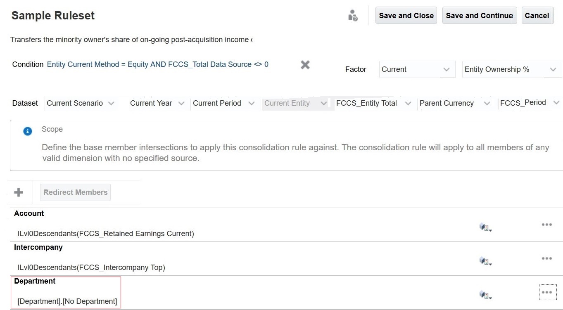This screenshot has height=310, width=563.
Task: Click the Scope information icon
Action: point(28,131)
